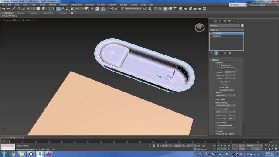Toggle Show End Result icon
Screen dimensions: 279x157
216,53
